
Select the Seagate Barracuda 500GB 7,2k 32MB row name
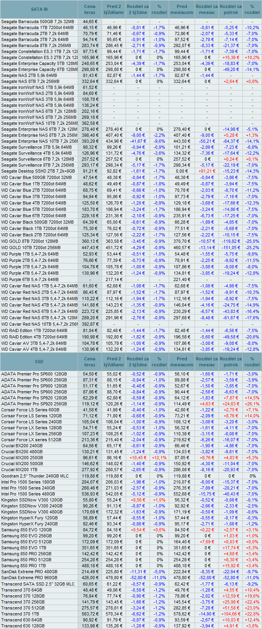pos(37,22)
